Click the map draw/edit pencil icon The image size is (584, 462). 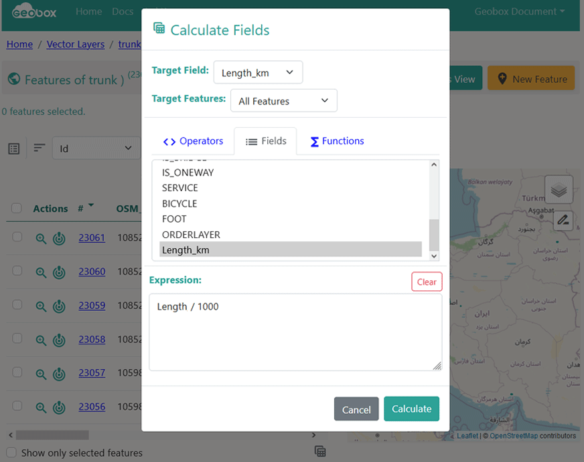[x=563, y=219]
